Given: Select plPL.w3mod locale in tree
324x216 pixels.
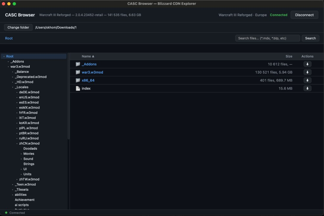Looking at the screenshot, I should [28, 128].
